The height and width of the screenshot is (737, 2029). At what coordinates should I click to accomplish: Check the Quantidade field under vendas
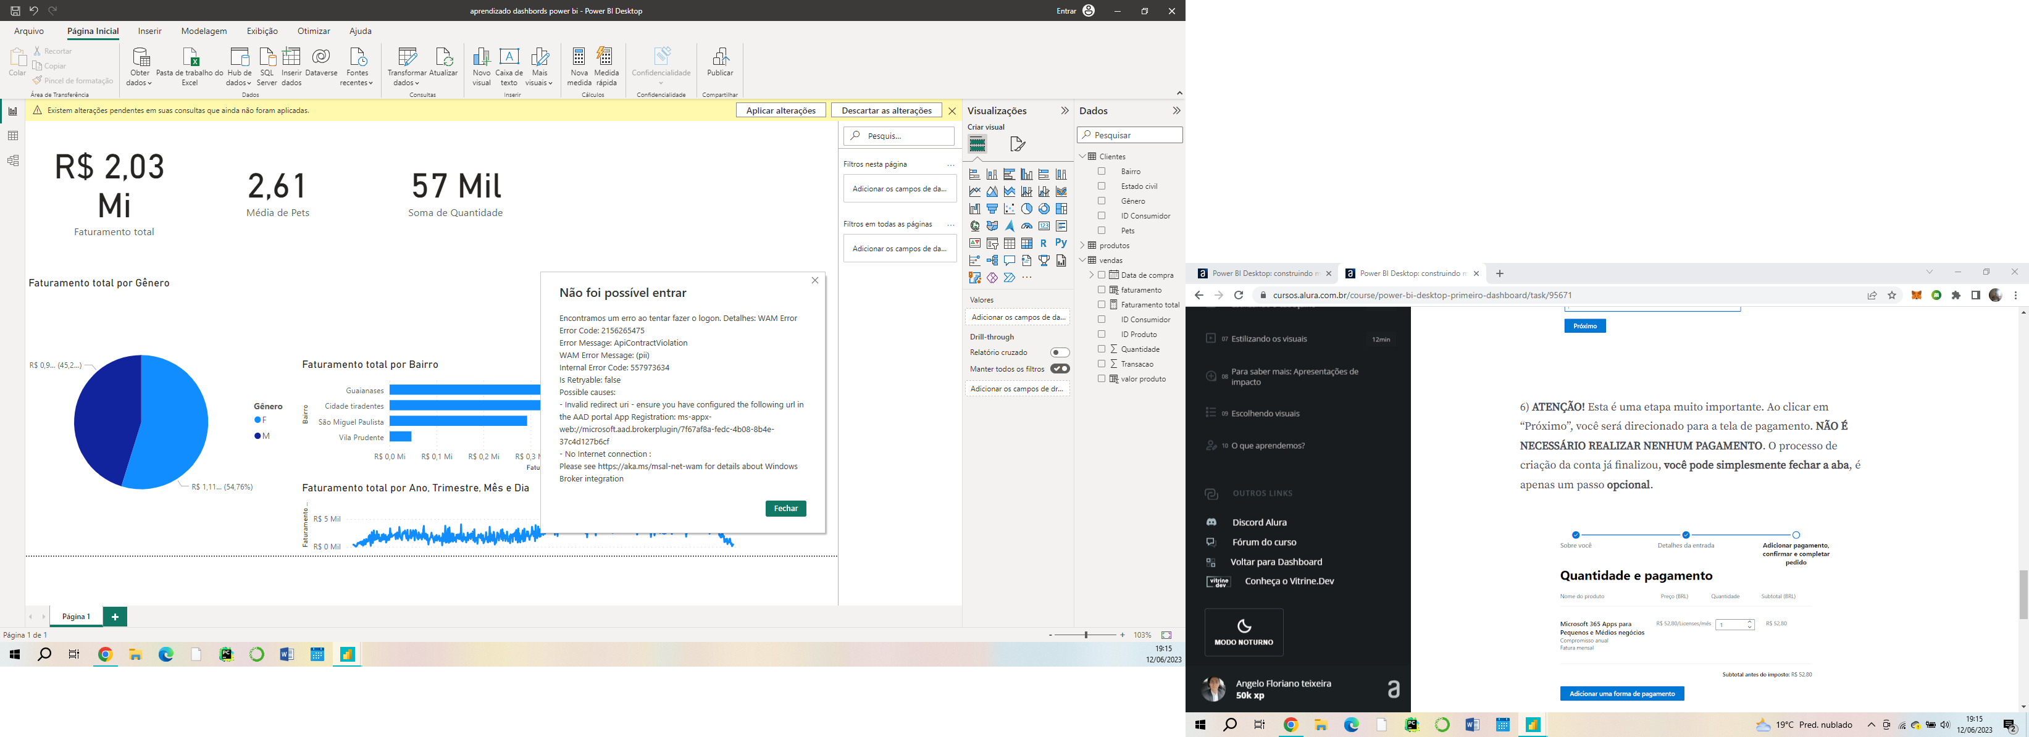pos(1102,349)
